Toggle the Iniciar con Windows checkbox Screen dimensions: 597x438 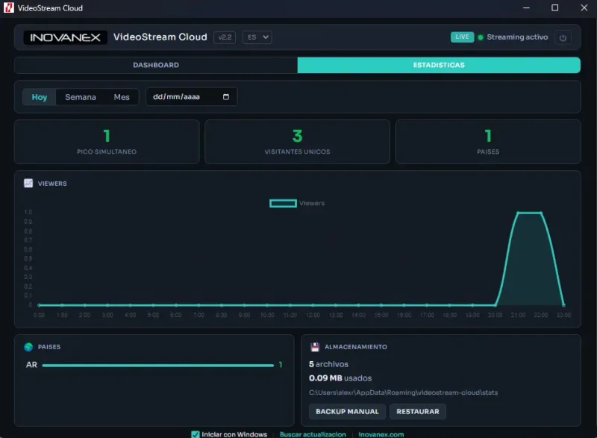pos(196,434)
